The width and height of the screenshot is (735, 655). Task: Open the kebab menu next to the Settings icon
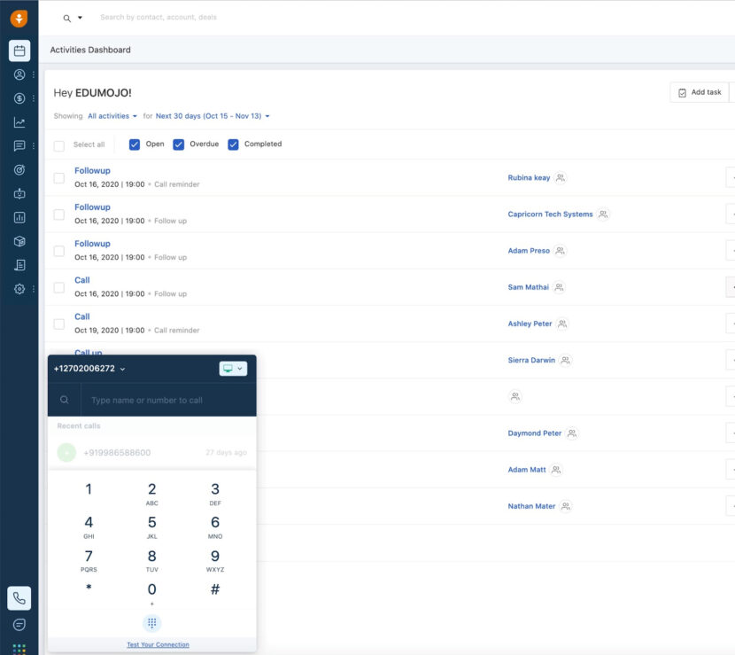(33, 288)
